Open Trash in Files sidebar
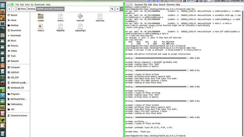 point(18,56)
